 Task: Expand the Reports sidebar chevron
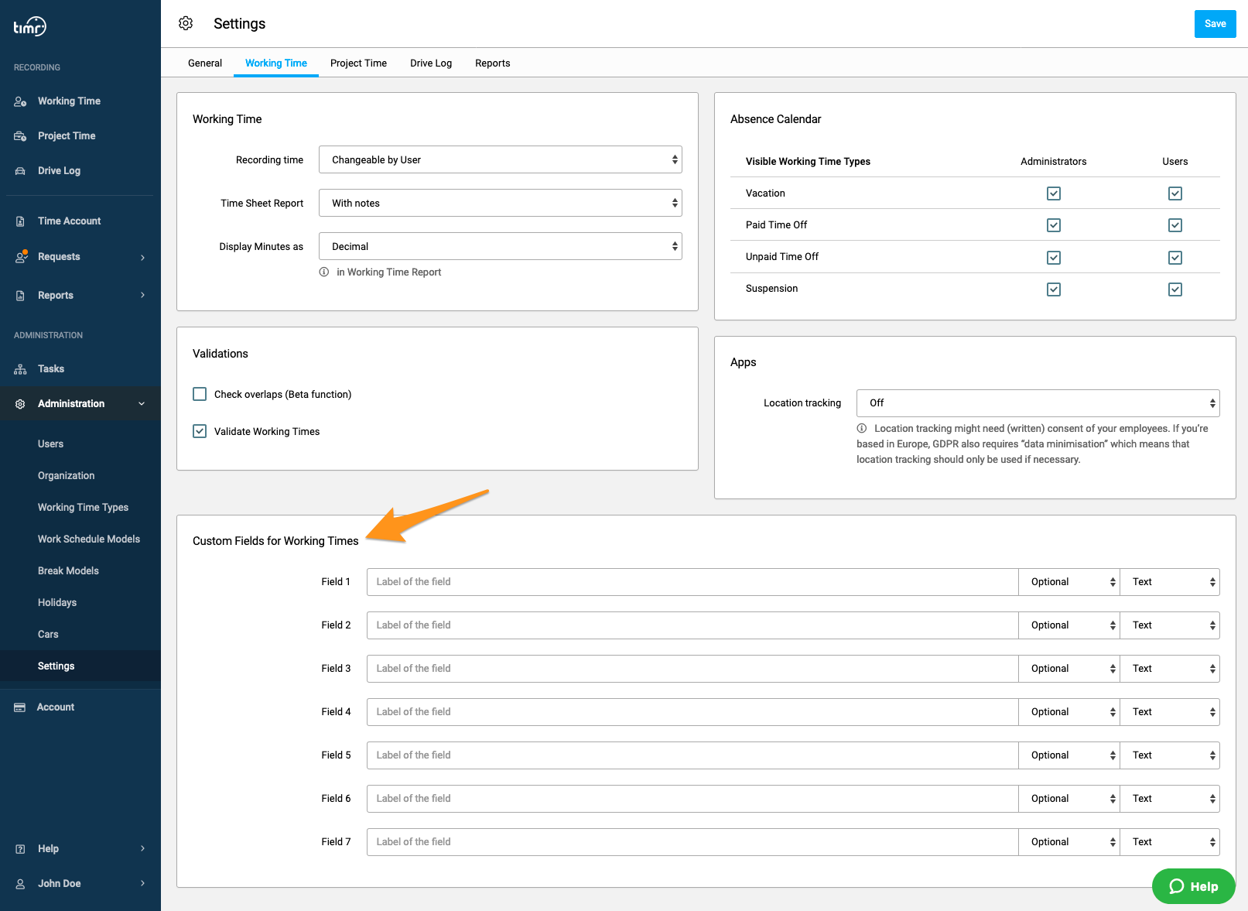pyautogui.click(x=142, y=295)
